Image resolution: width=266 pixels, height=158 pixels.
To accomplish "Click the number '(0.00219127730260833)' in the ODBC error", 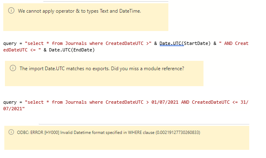I will pyautogui.click(x=178, y=132).
